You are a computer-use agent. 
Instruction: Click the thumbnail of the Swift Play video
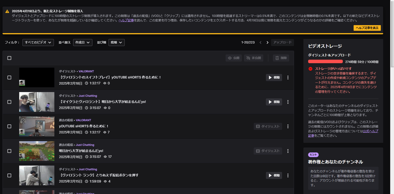[36, 78]
